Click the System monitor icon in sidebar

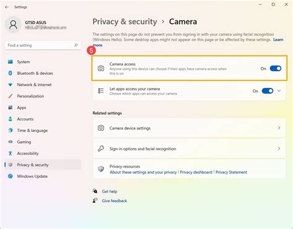click(x=11, y=62)
